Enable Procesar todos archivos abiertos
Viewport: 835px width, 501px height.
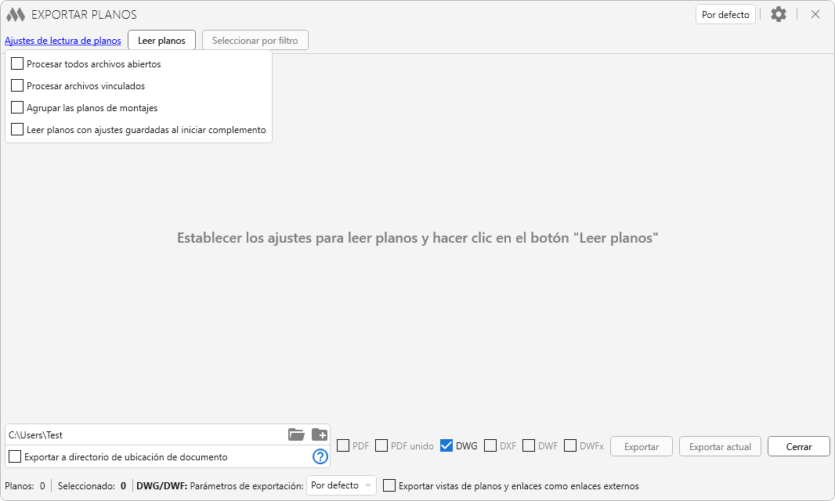(17, 63)
